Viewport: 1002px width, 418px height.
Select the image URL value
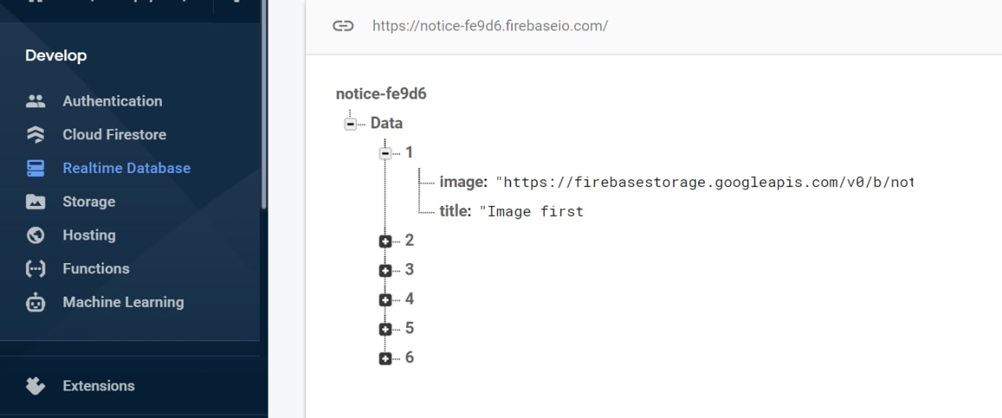[705, 182]
